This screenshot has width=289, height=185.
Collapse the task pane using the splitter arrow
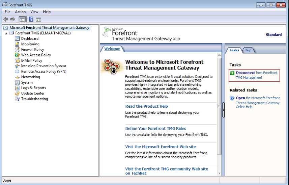[223, 110]
